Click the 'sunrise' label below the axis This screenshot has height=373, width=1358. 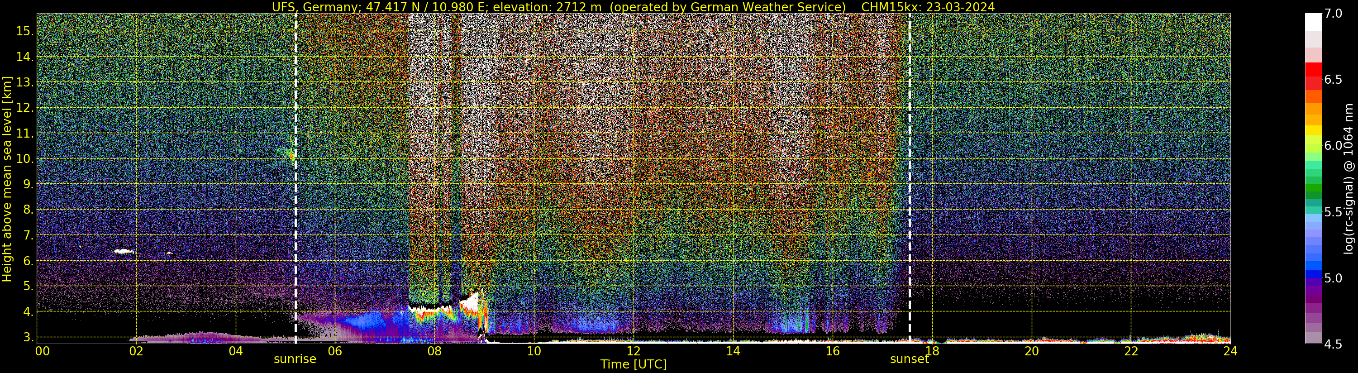click(295, 359)
